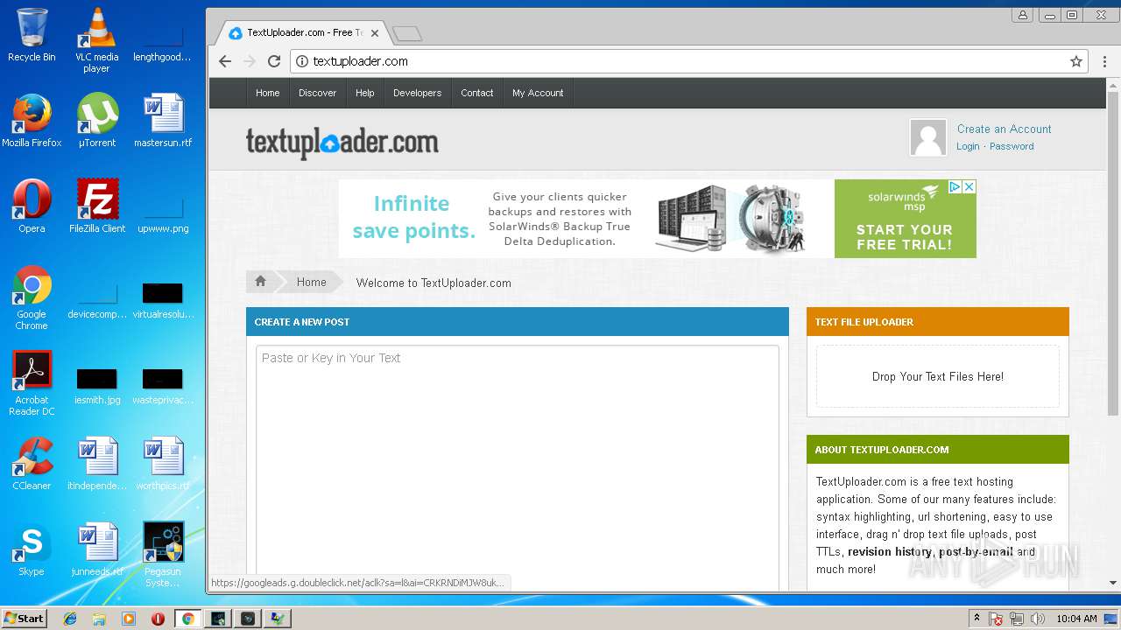Select the junneeds.rtf desktop file
1121x630 pixels.
(97, 549)
